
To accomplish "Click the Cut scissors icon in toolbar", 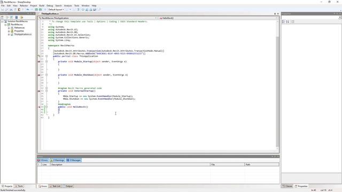I will (11, 10).
